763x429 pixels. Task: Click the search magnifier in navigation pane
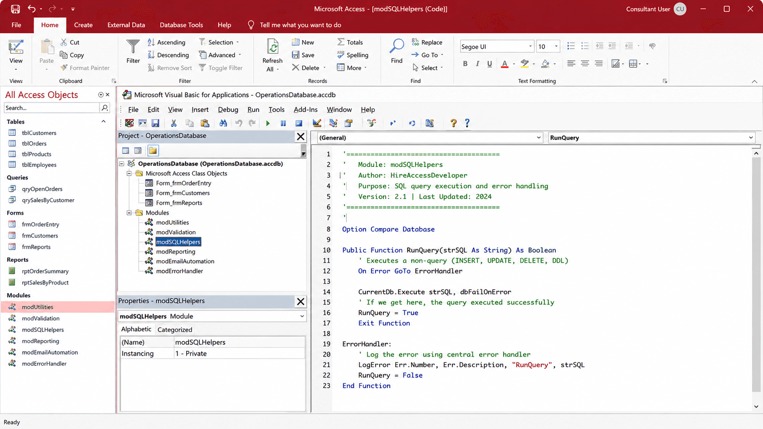(105, 108)
